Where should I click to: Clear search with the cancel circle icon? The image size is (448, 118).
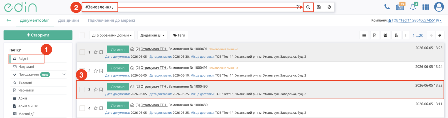tap(329, 7)
